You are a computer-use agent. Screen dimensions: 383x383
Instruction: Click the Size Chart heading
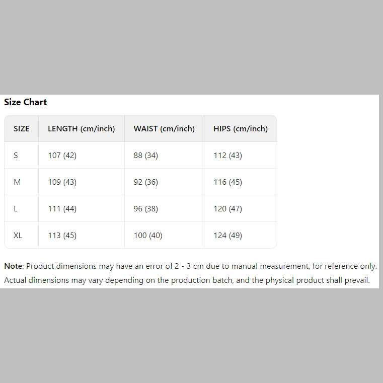click(25, 102)
